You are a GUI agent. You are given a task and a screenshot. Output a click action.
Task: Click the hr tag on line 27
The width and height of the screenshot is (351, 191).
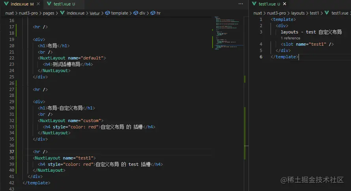(x=40, y=89)
